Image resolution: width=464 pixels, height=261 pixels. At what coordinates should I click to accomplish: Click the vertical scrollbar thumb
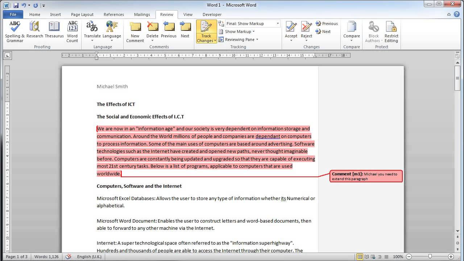[x=457, y=78]
